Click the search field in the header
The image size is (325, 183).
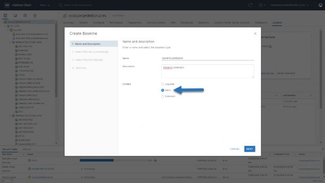pyautogui.click(x=78, y=5)
